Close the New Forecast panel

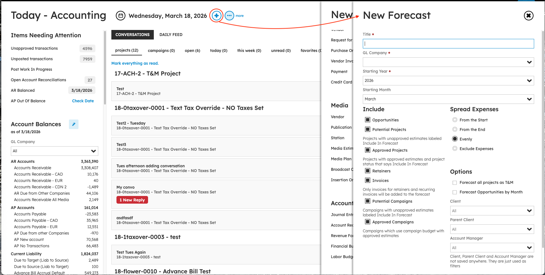point(529,15)
